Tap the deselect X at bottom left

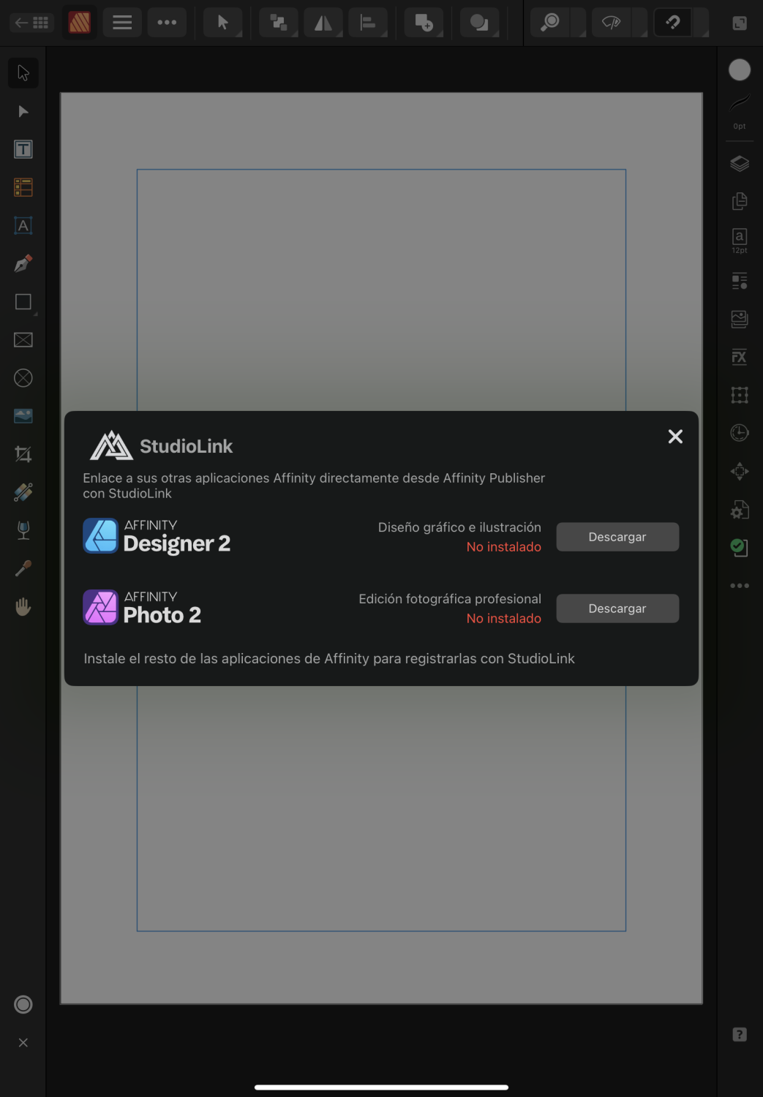click(x=23, y=1042)
